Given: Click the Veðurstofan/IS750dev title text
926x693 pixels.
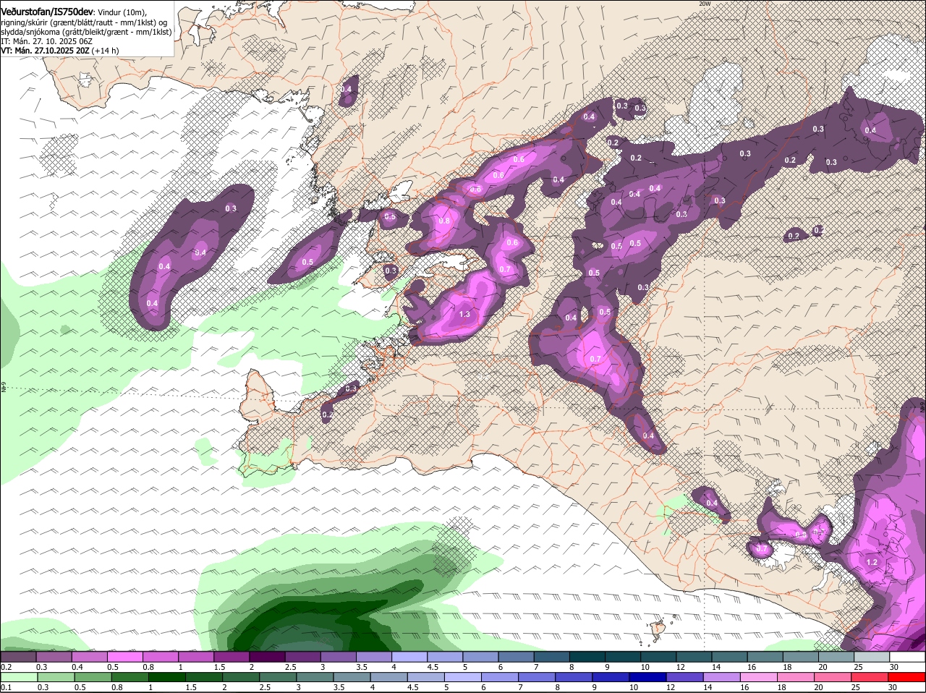Looking at the screenshot, I should pos(47,12).
